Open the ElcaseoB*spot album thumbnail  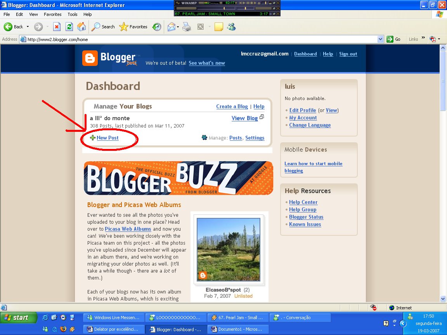tap(228, 250)
